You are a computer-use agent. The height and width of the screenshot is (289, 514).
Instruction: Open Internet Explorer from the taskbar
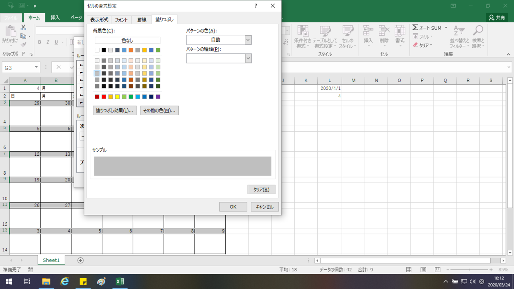click(65, 281)
